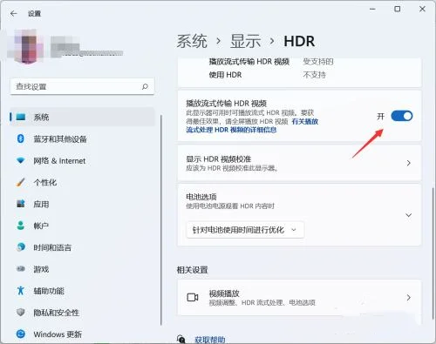The image size is (436, 344).
Task: Turn off streaming HDR video toggle
Action: point(402,116)
